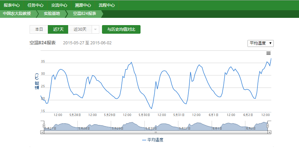The image size is (299, 151).
Task: Open the 报表中心 menu
Action: (x=12, y=5)
